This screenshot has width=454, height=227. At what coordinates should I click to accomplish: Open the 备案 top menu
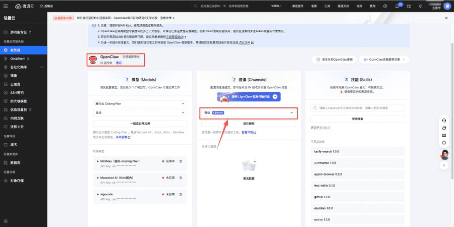click(x=314, y=6)
